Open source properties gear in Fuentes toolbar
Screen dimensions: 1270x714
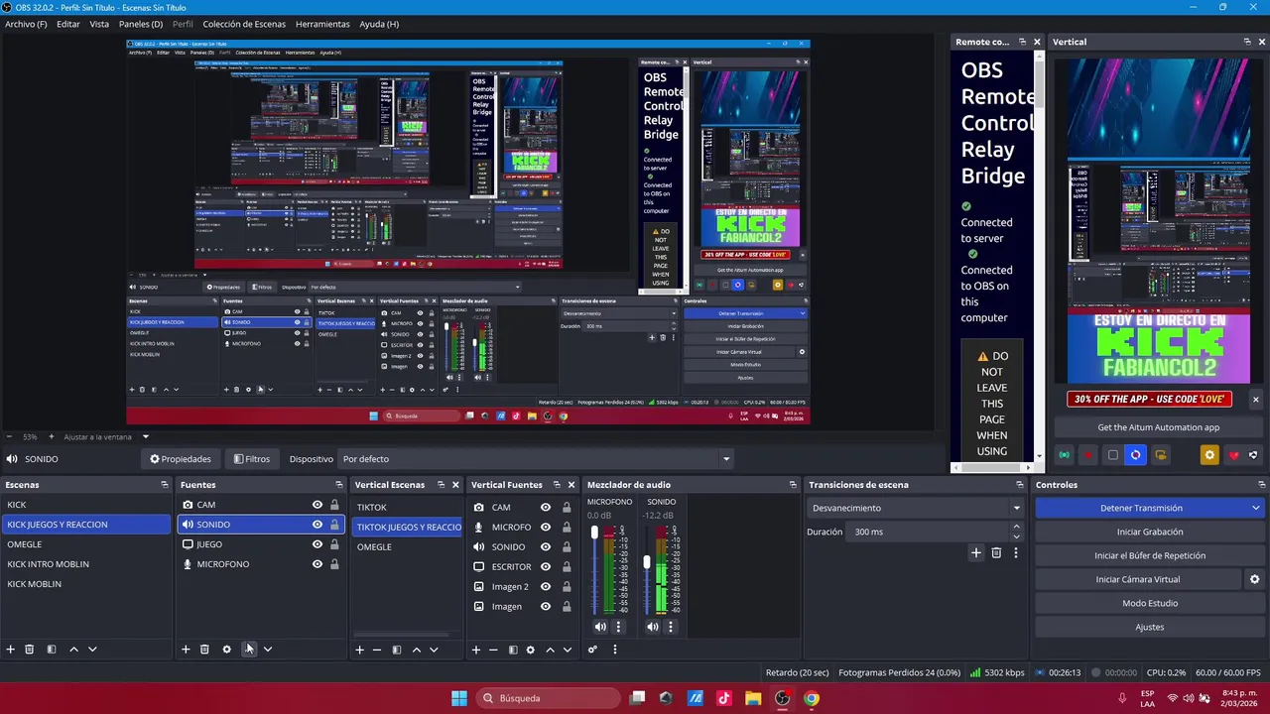click(226, 650)
